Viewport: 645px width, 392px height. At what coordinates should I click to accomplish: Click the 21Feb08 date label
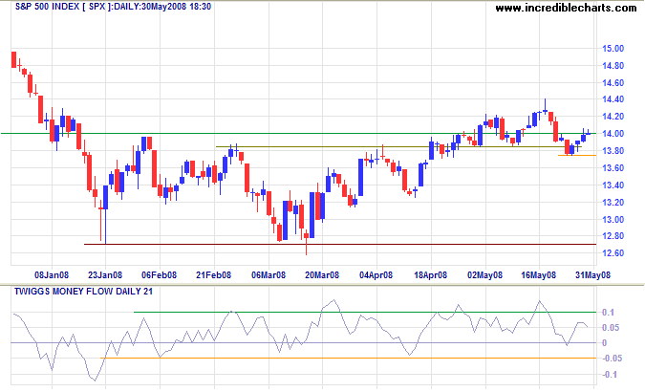click(213, 275)
